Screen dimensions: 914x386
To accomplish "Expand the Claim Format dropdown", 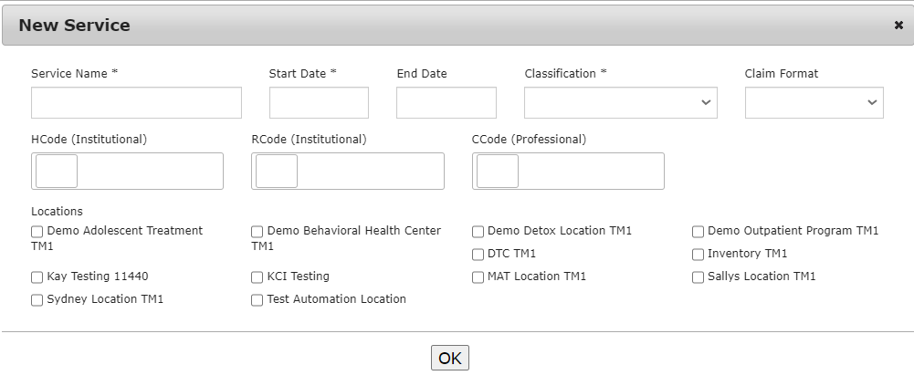I will pyautogui.click(x=814, y=103).
